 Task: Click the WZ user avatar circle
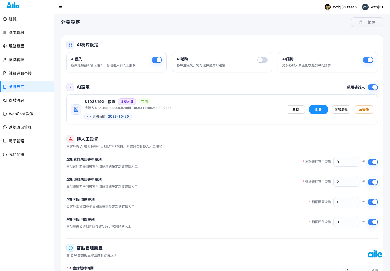pyautogui.click(x=365, y=7)
